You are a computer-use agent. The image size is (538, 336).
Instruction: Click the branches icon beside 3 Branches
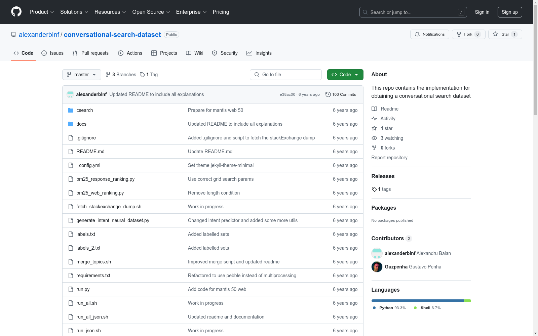tap(108, 75)
